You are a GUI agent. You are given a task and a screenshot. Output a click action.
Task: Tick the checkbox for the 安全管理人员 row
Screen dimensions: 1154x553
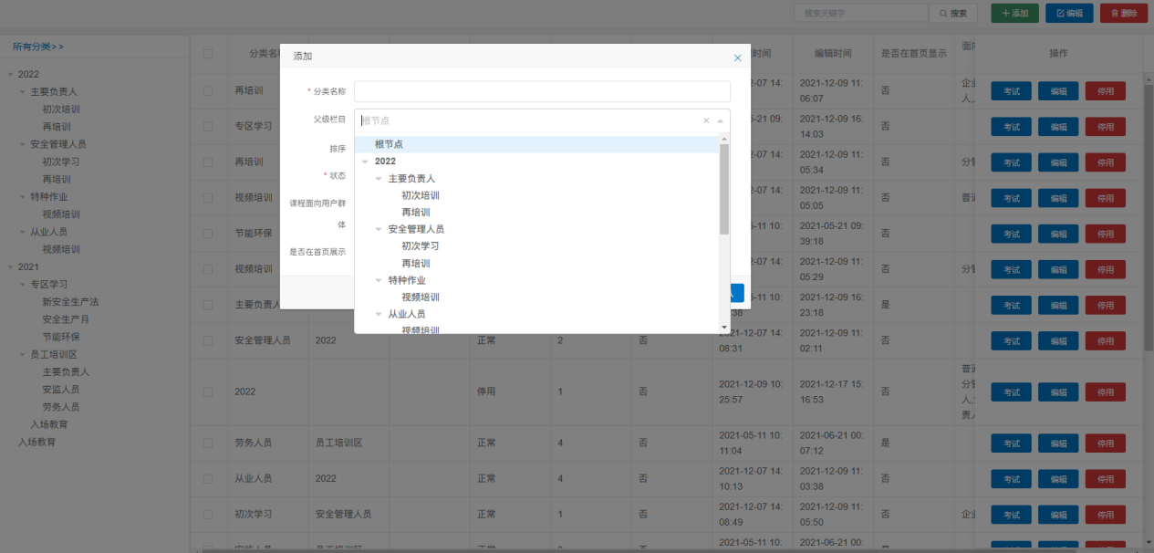(x=208, y=340)
